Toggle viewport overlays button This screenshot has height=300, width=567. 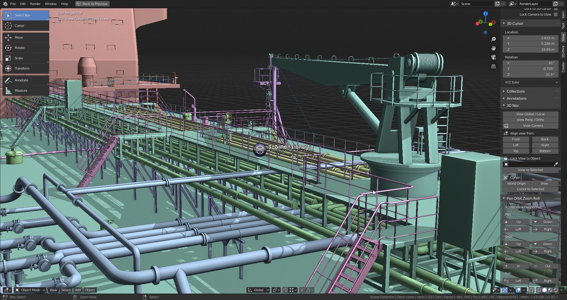point(518,290)
